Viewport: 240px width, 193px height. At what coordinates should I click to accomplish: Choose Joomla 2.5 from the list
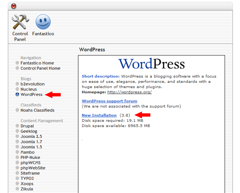(x=31, y=136)
